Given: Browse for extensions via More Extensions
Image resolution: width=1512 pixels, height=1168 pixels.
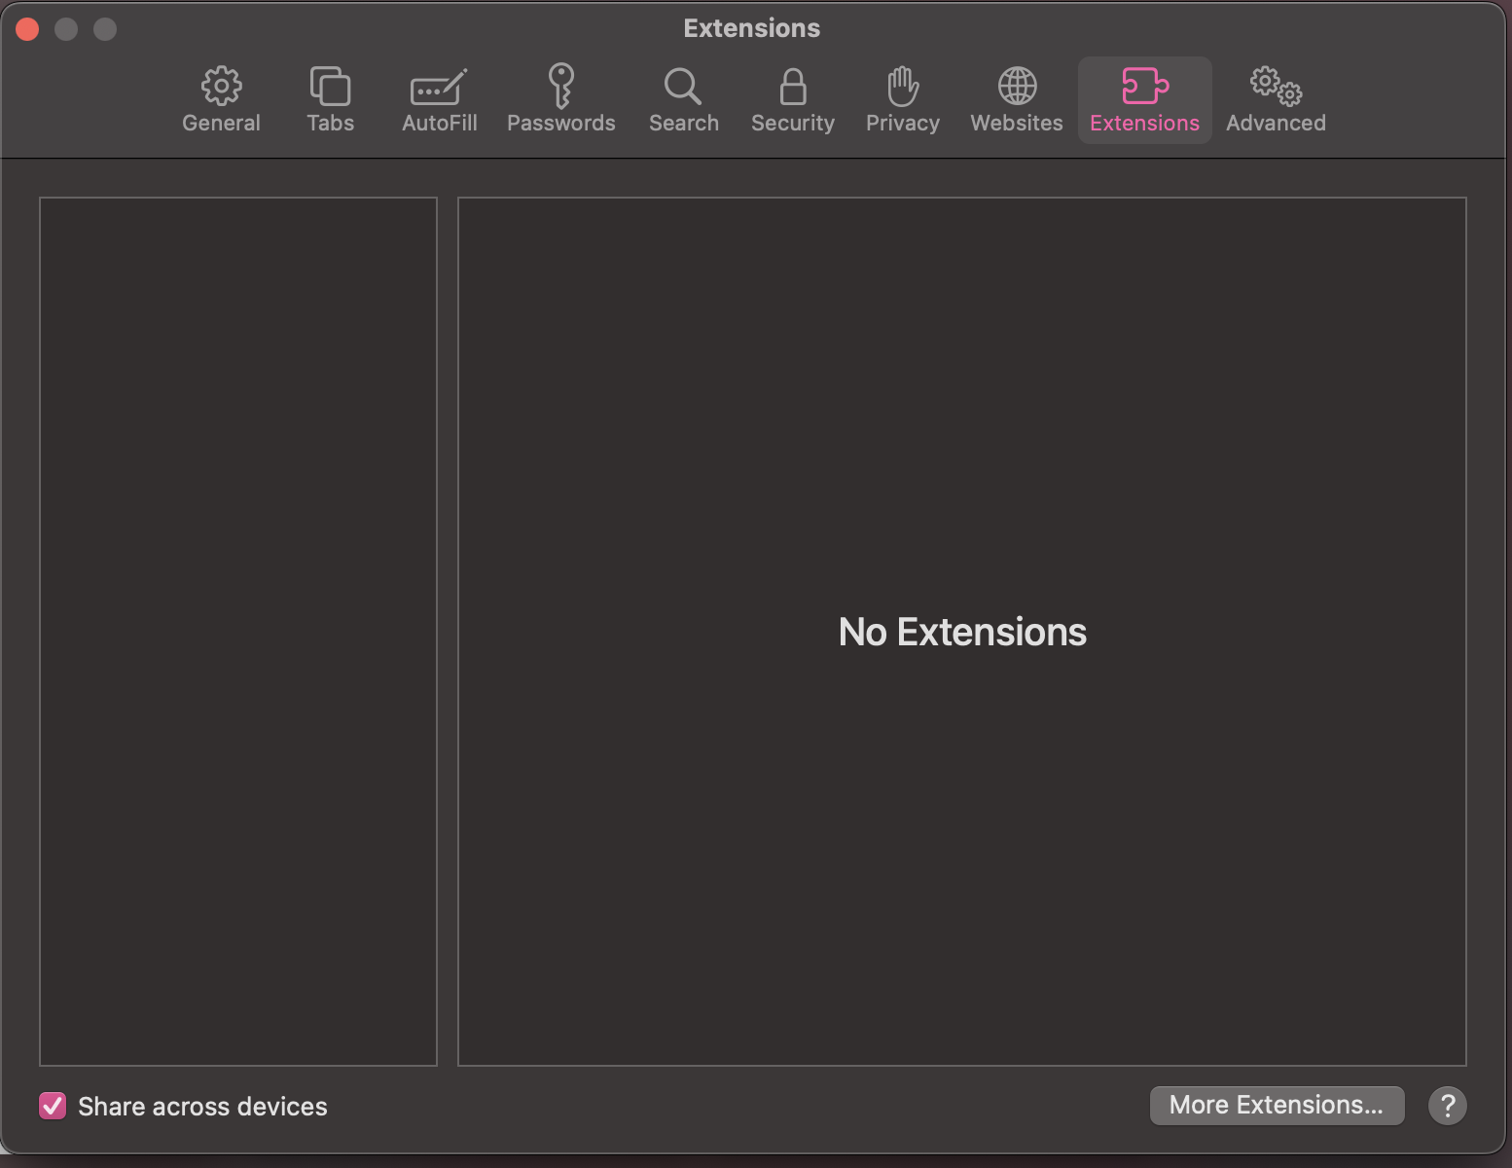Looking at the screenshot, I should click(x=1277, y=1105).
